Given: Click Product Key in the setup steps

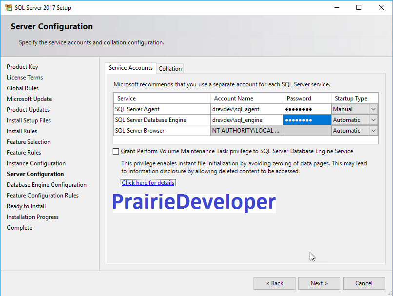Looking at the screenshot, I should pos(22,67).
